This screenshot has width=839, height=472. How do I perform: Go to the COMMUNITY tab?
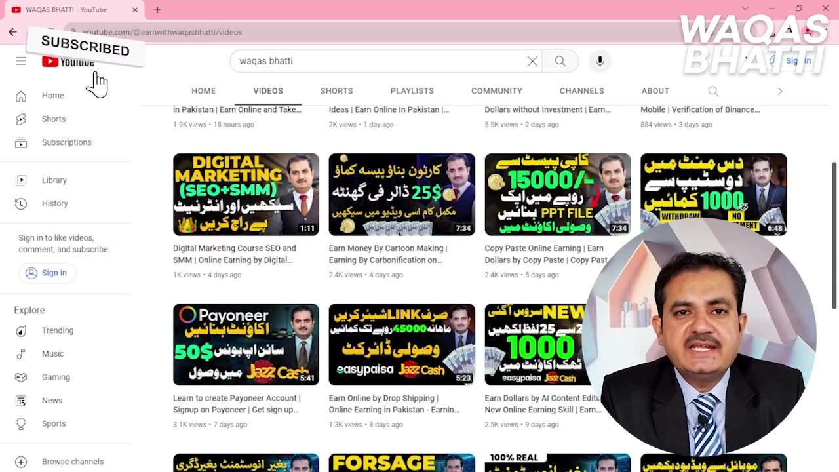click(x=496, y=91)
